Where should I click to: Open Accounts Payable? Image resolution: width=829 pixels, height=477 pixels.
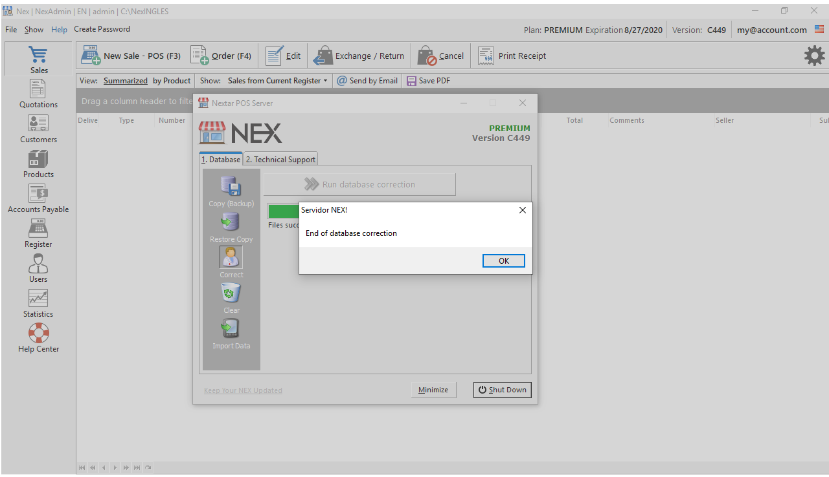click(38, 198)
